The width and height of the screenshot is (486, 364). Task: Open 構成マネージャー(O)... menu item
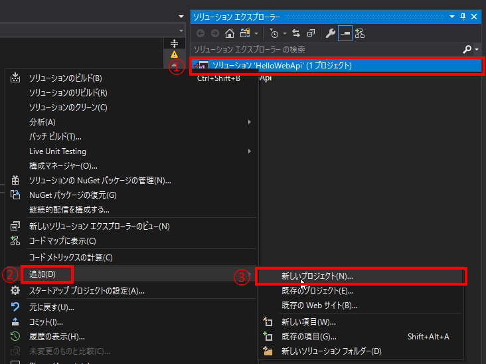131,166
